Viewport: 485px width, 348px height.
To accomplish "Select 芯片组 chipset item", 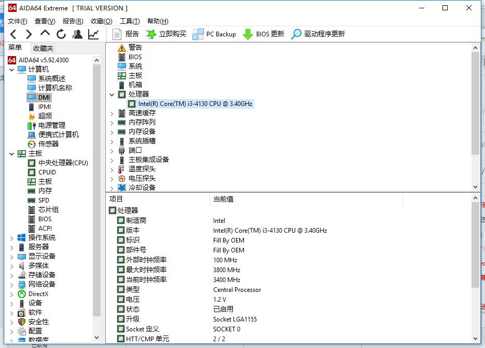I will coord(43,210).
